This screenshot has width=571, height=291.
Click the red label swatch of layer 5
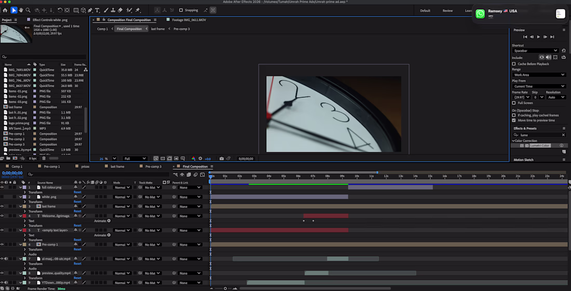(24, 230)
